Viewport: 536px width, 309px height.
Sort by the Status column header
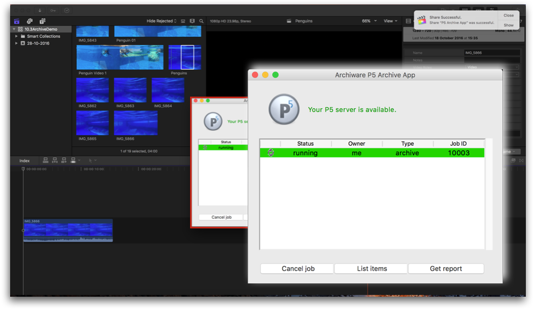click(305, 144)
